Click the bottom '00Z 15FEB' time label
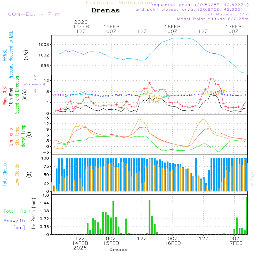 point(111,241)
